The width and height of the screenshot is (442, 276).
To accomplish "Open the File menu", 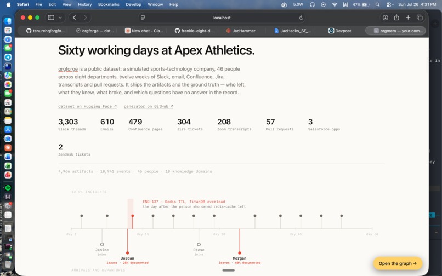I will (38, 4).
